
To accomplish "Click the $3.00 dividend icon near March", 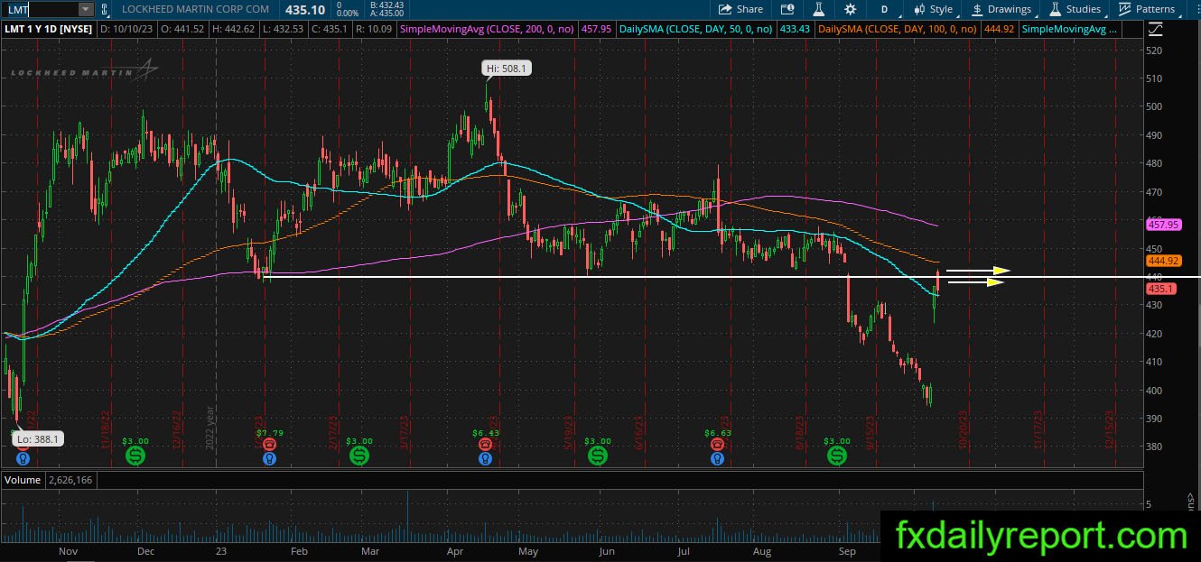I will coord(358,456).
